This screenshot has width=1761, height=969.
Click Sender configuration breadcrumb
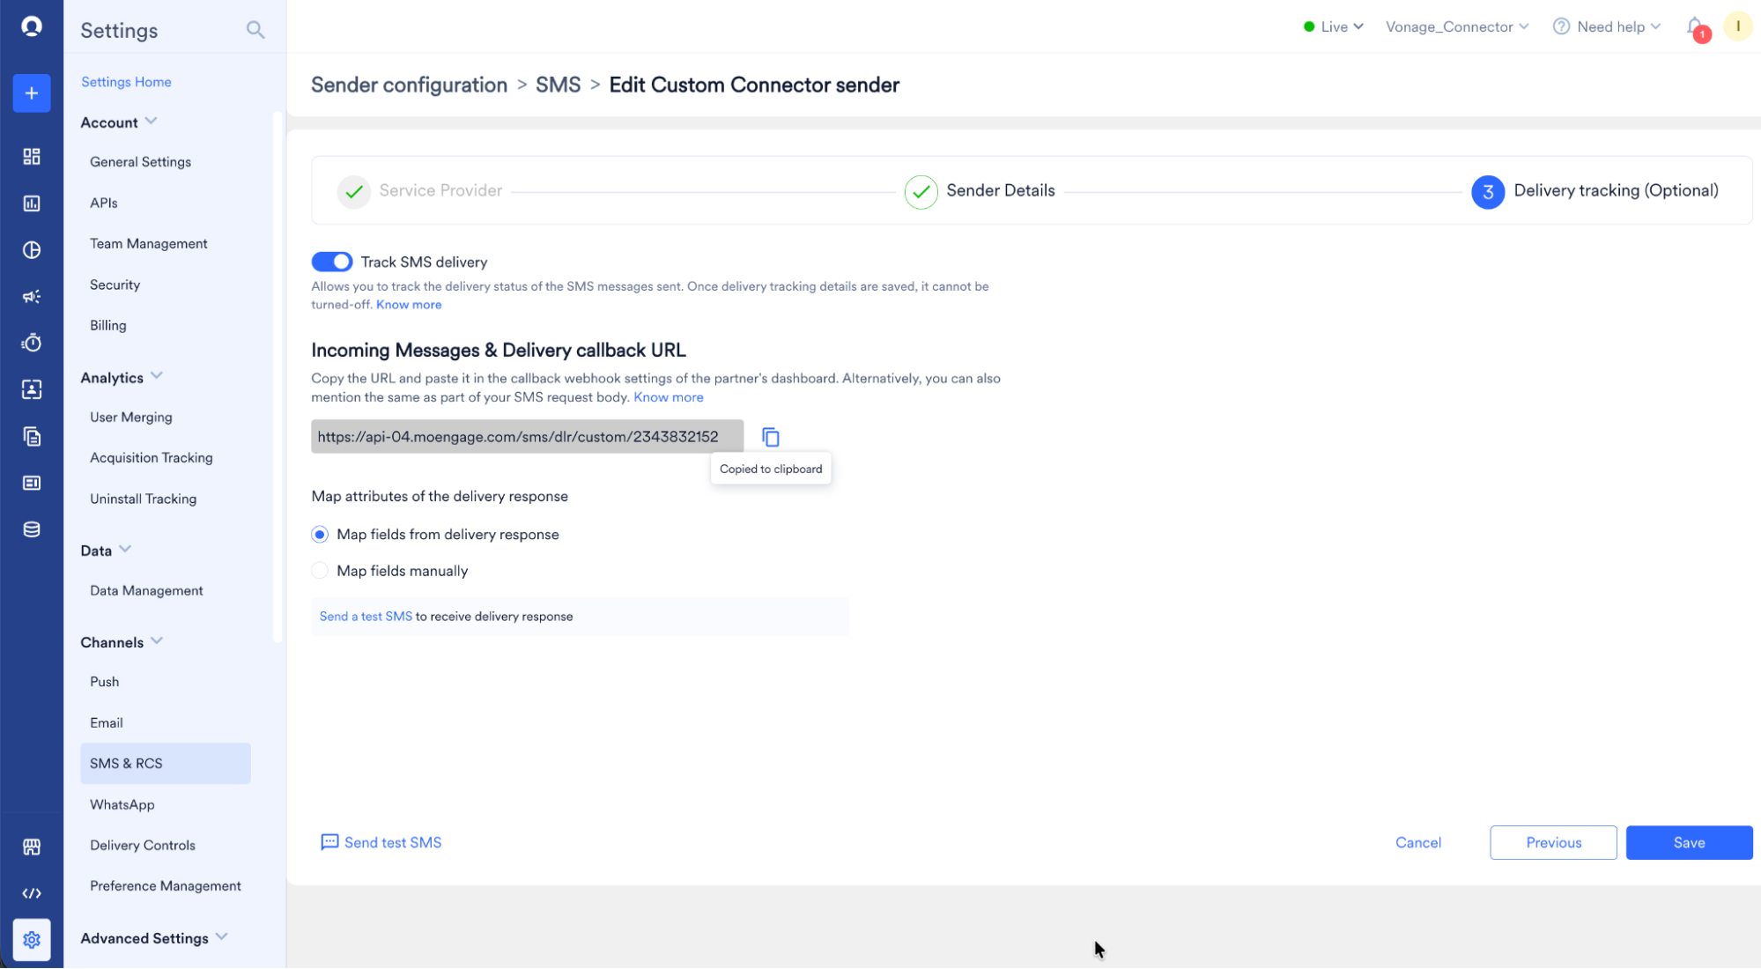pos(409,85)
